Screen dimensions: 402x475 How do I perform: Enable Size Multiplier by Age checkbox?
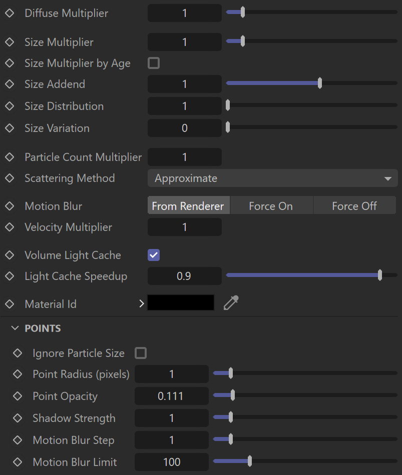pyautogui.click(x=154, y=63)
